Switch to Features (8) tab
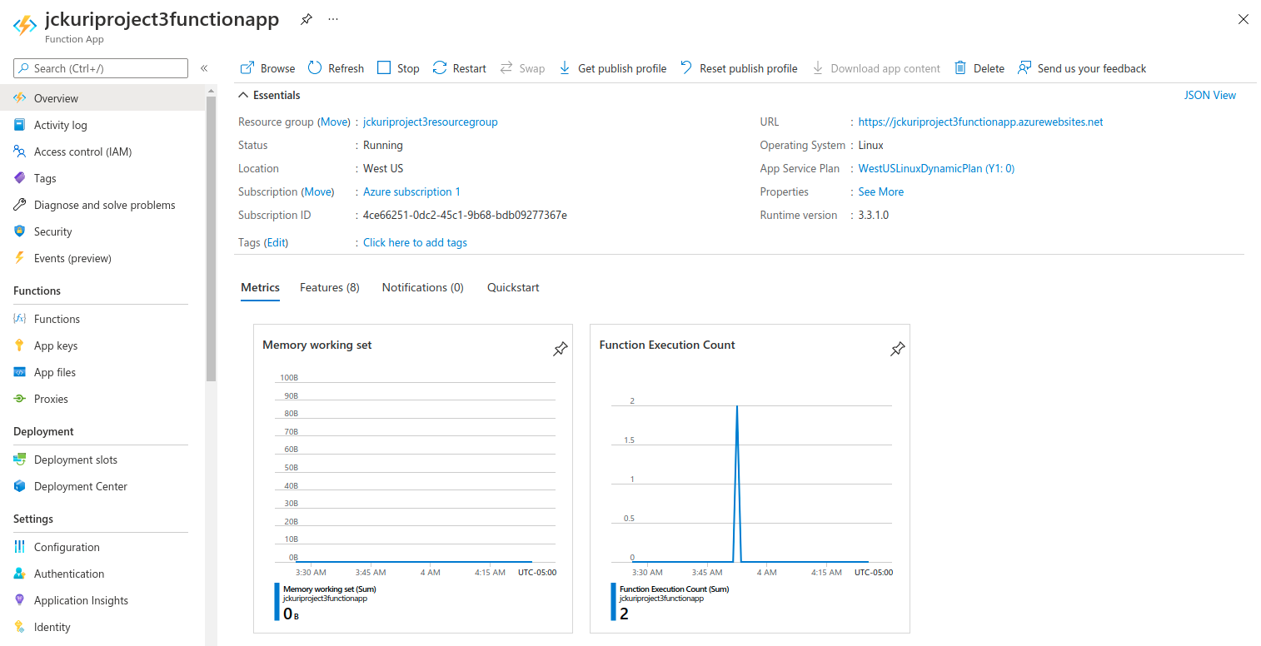The width and height of the screenshot is (1261, 646). 330,287
